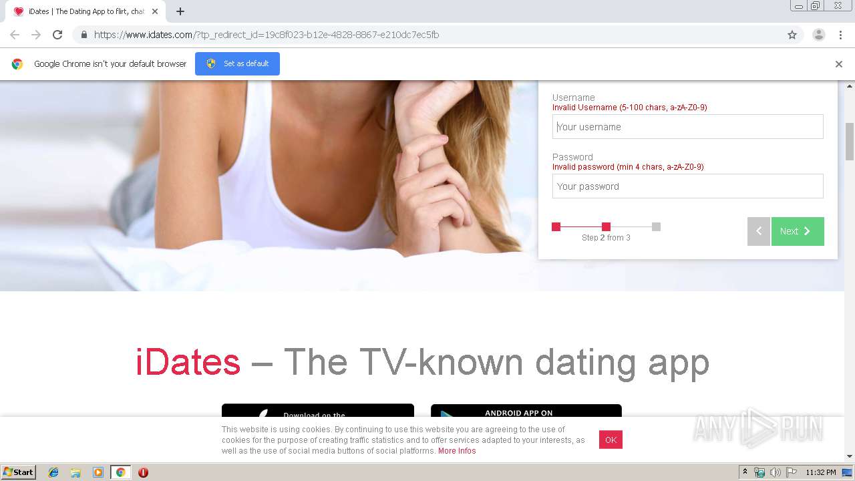
Task: Click the browser back arrow
Action: point(15,35)
